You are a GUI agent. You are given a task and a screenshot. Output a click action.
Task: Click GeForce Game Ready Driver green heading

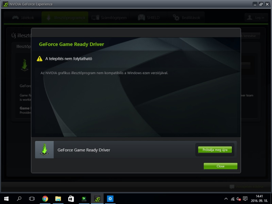coord(71,44)
